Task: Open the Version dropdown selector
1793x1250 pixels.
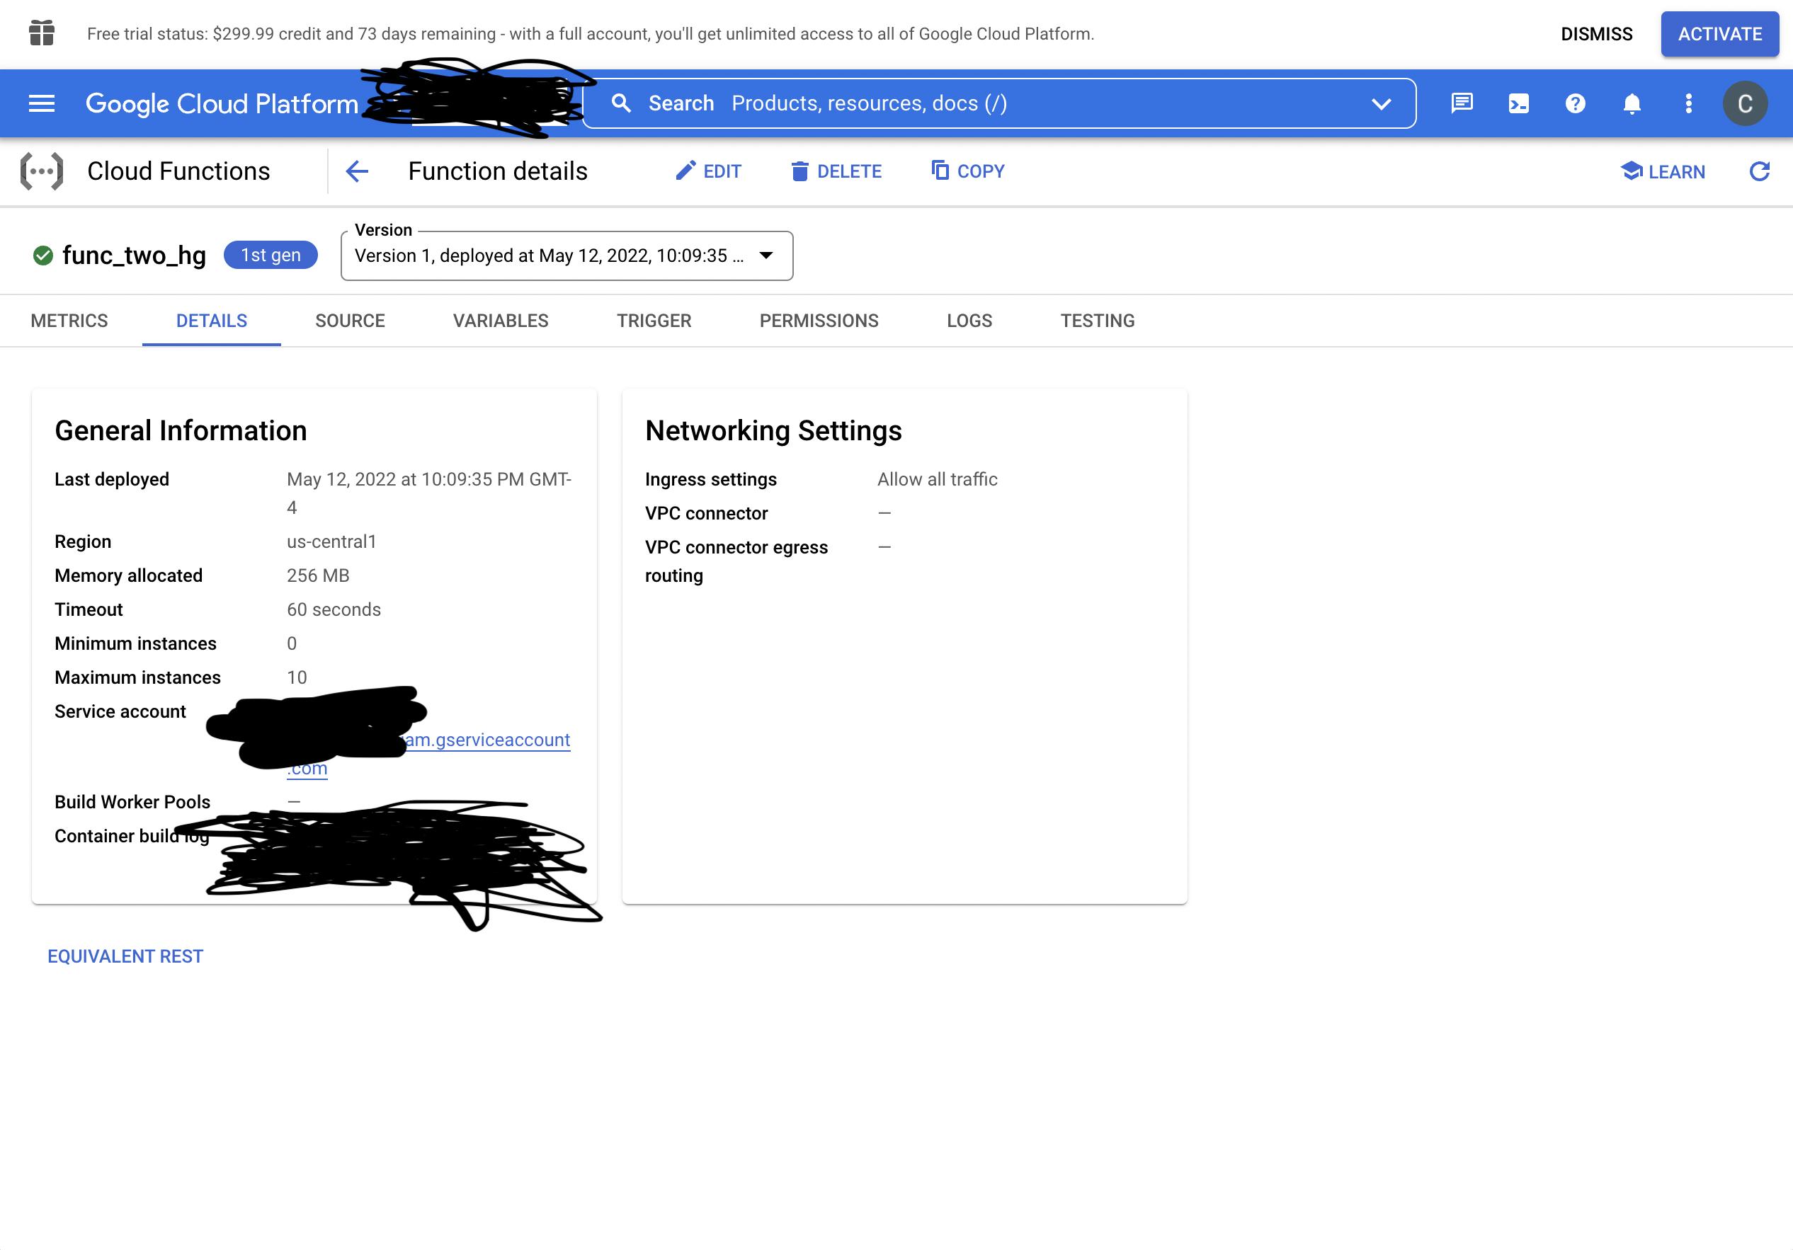Action: [567, 256]
